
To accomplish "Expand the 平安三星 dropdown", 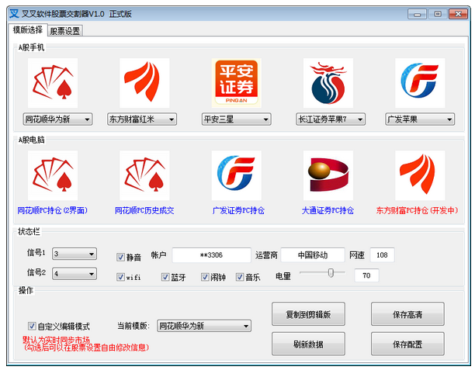I will point(236,119).
